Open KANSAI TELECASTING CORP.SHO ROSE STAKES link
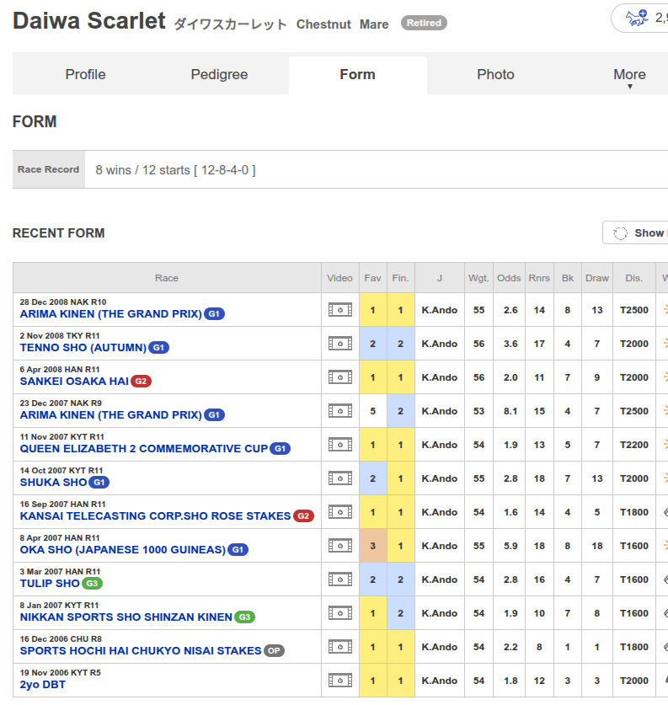 point(156,516)
